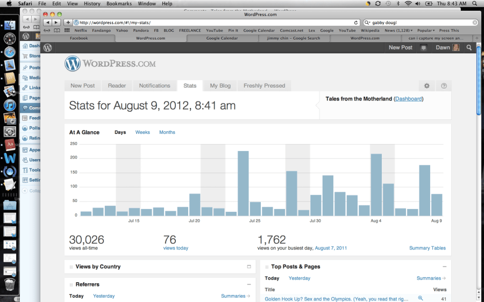484x302 pixels.
Task: Click the Safari back arrow button
Action: click(47, 23)
